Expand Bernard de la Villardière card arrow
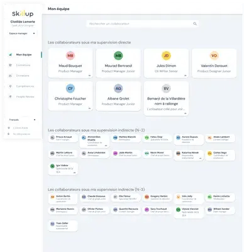The height and width of the screenshot is (252, 244). click(185, 113)
